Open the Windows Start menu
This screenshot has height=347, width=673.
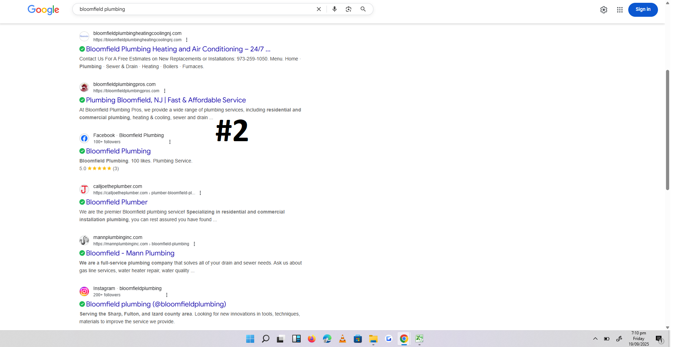[x=250, y=339]
